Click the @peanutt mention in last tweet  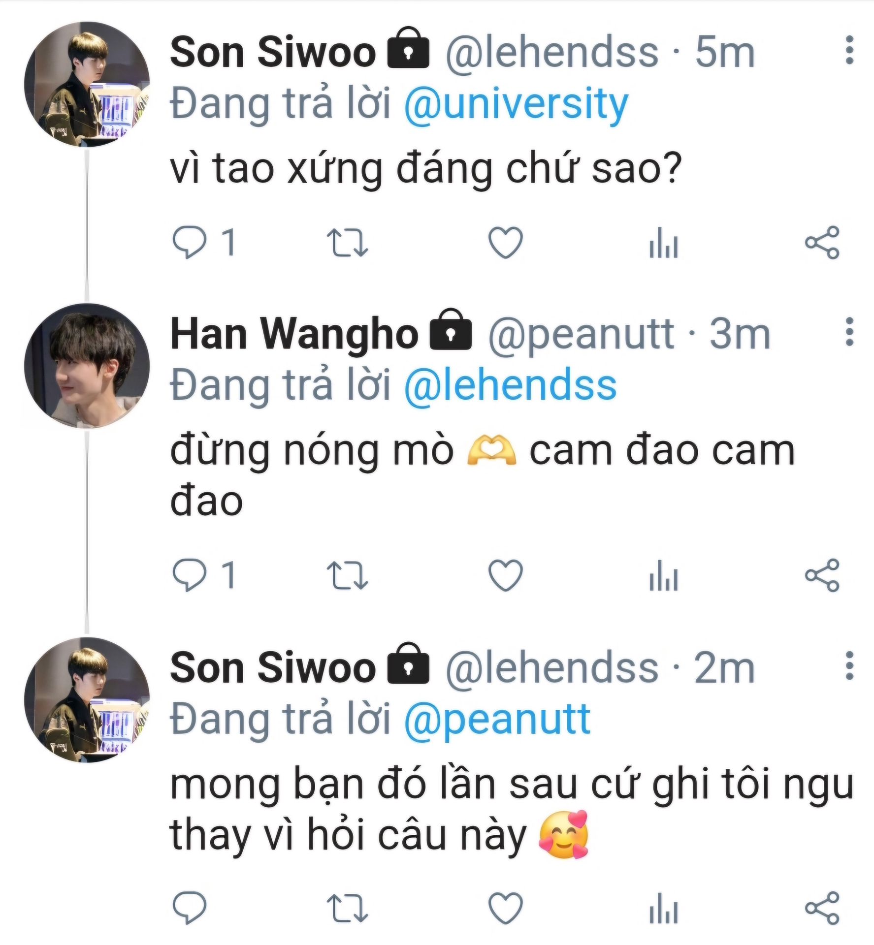point(497,720)
